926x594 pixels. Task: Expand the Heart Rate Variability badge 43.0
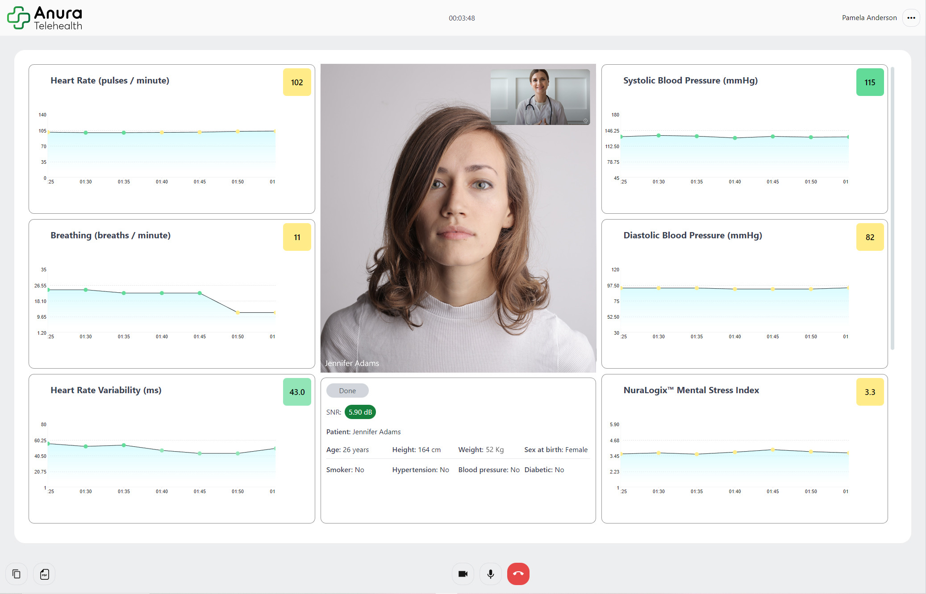click(x=297, y=392)
